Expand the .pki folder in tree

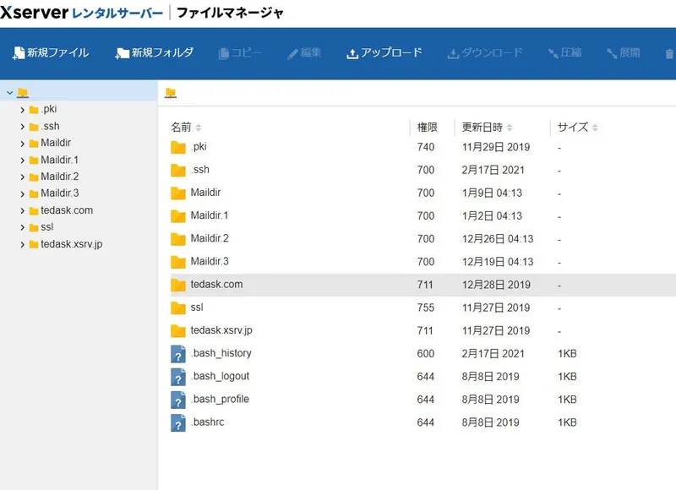(23, 110)
